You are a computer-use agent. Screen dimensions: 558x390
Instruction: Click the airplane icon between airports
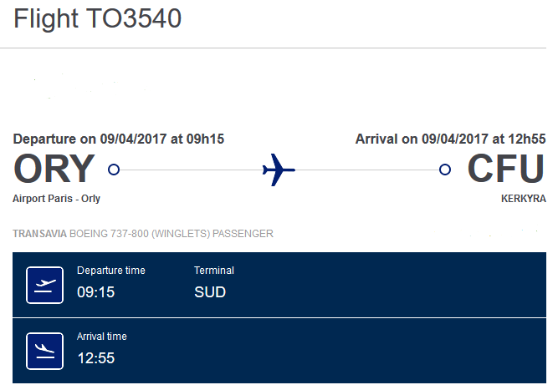(279, 170)
